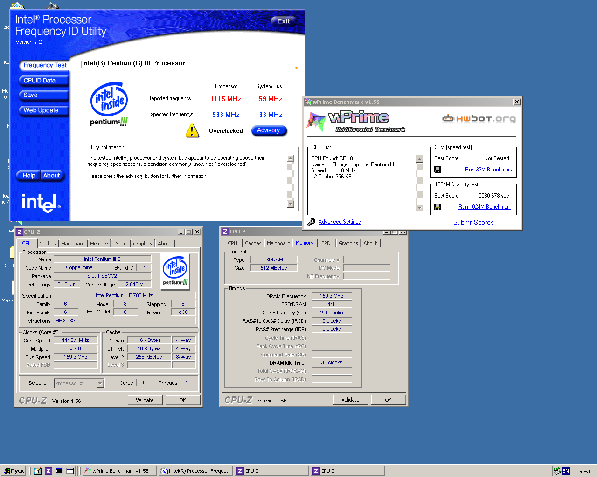Switch to Intel(R) Processor Frequency taskbar button
Image resolution: width=597 pixels, height=477 pixels.
196,471
